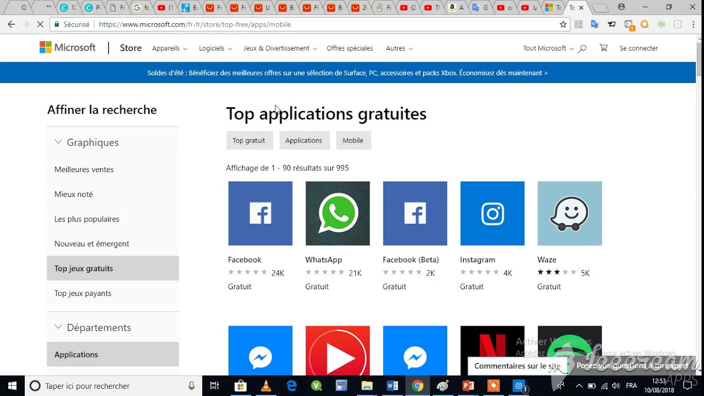Select Top jeux gratuits filter
The image size is (704, 396).
click(113, 268)
